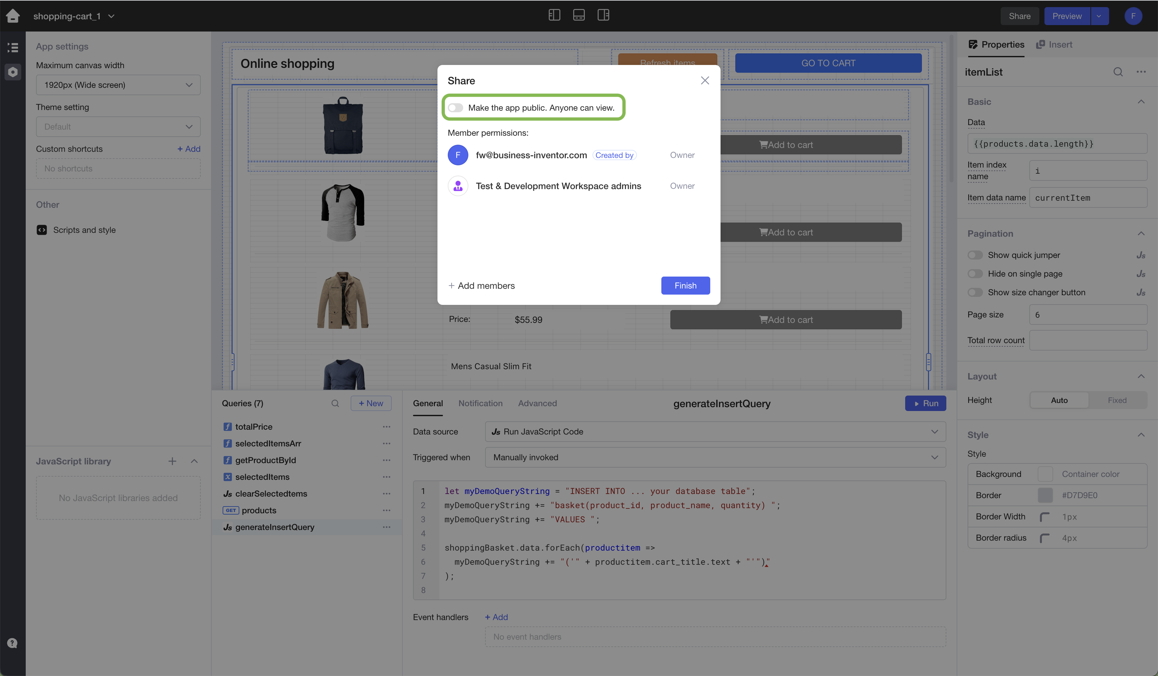Switch to the Notification tab

click(x=480, y=404)
